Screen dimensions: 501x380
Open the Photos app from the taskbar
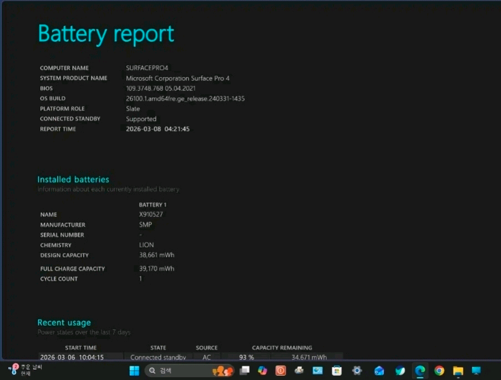click(317, 370)
